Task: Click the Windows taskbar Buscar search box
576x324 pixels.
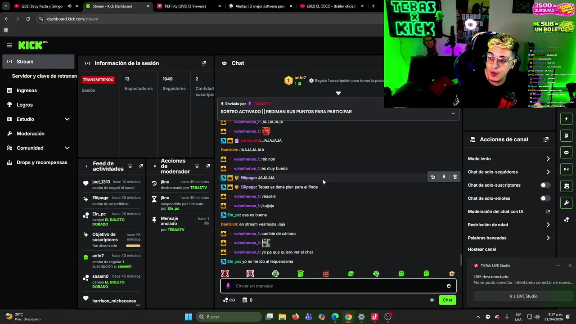Action: point(228,317)
